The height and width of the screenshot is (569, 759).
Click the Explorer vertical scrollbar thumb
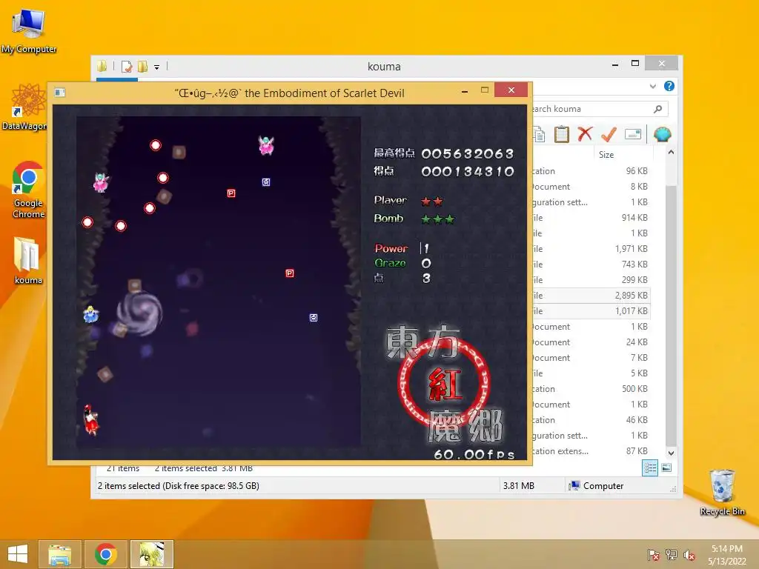pyautogui.click(x=671, y=314)
